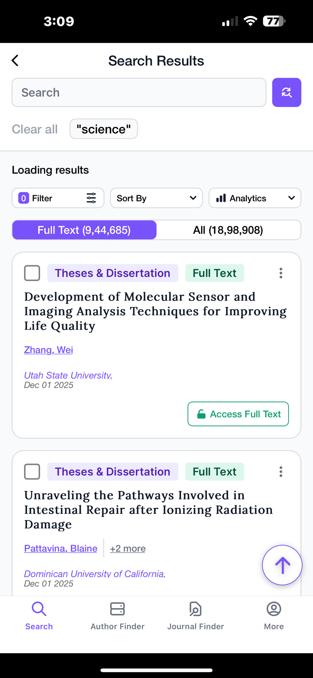Open the Filter options
Viewport: 313px width, 678px height.
tap(58, 198)
